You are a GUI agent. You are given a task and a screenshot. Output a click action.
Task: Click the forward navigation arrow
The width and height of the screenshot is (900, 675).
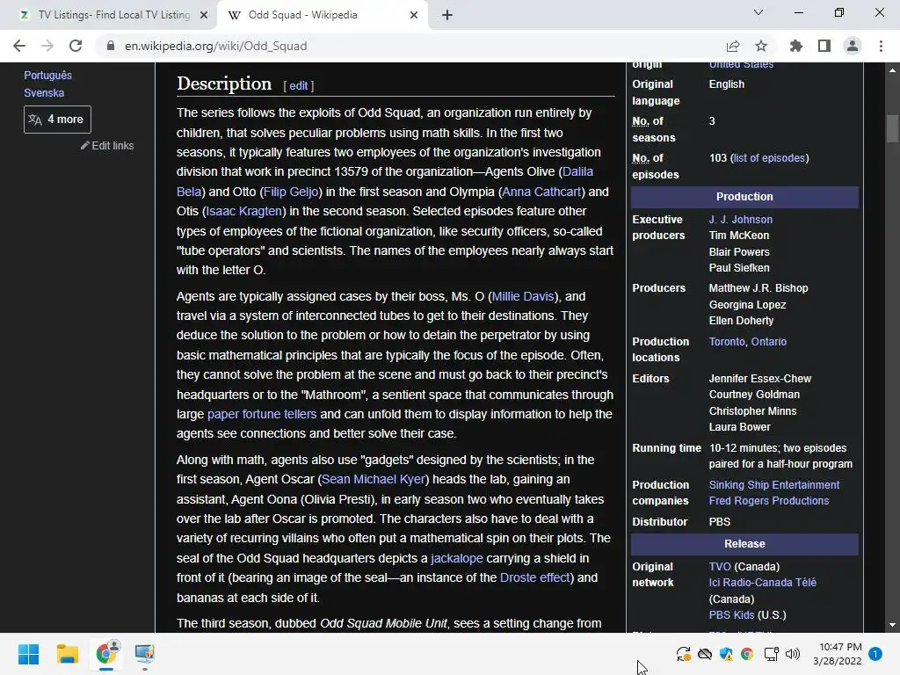(x=47, y=46)
